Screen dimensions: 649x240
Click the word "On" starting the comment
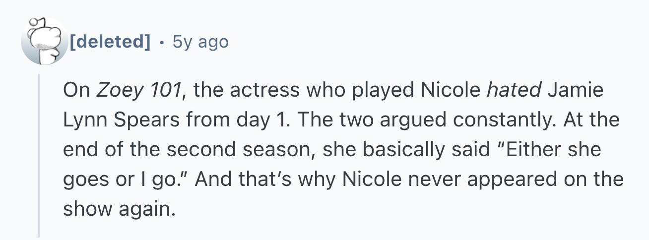click(75, 91)
